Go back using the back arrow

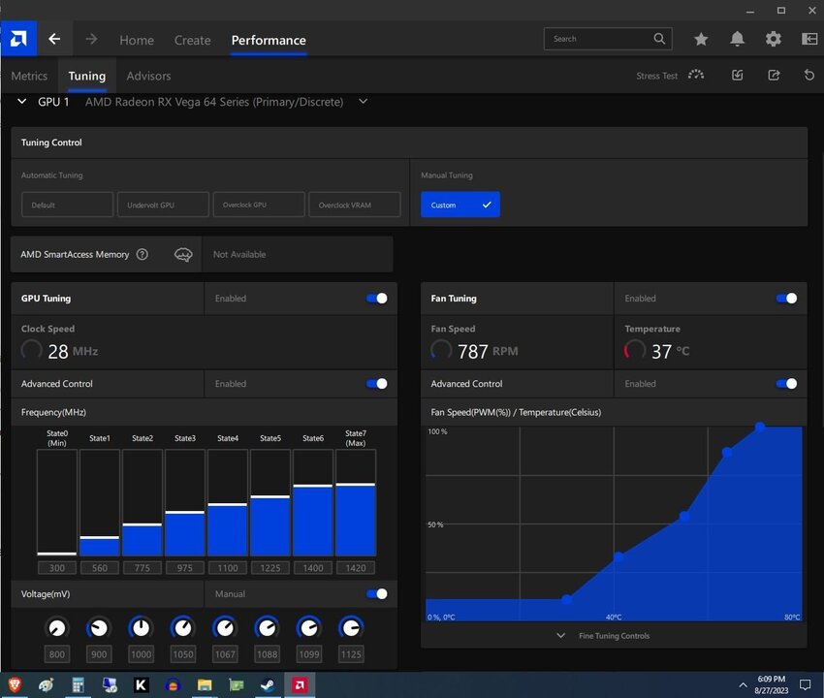55,40
